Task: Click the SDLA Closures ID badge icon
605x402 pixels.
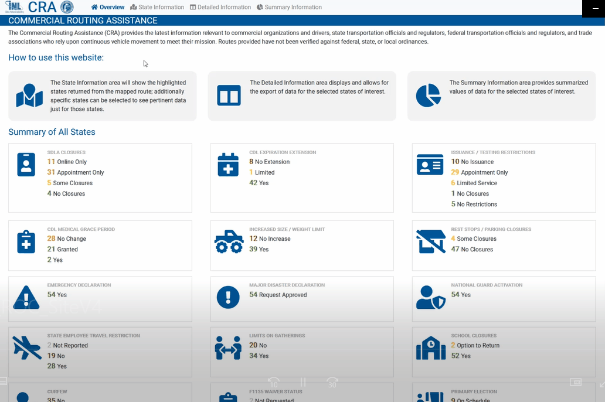Action: (x=26, y=165)
